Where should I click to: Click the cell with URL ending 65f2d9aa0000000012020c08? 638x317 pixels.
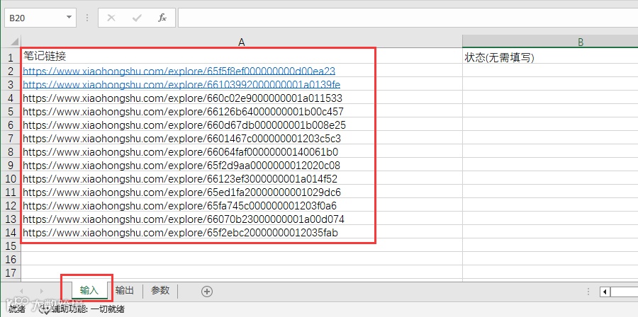242,165
